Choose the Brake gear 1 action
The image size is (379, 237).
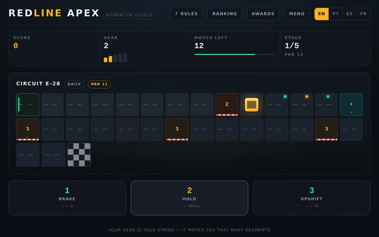click(67, 198)
